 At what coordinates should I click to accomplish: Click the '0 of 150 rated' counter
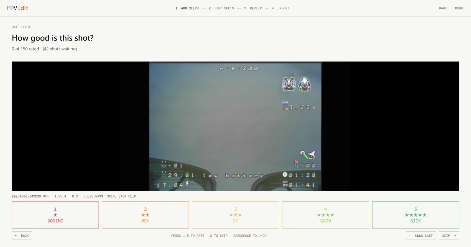[x=25, y=49]
